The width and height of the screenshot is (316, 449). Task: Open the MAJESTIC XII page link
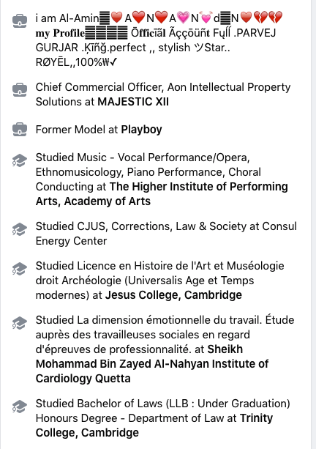133,102
